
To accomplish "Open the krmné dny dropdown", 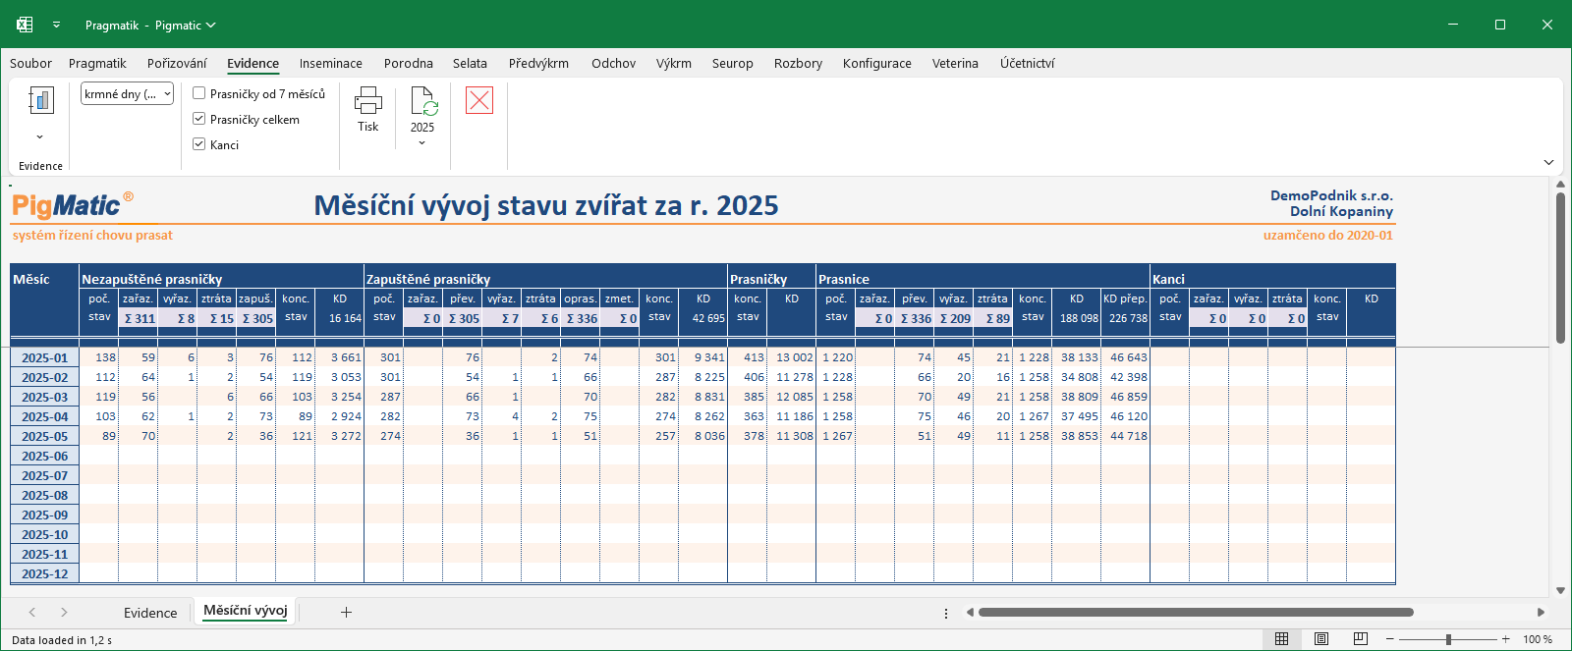I will point(128,94).
